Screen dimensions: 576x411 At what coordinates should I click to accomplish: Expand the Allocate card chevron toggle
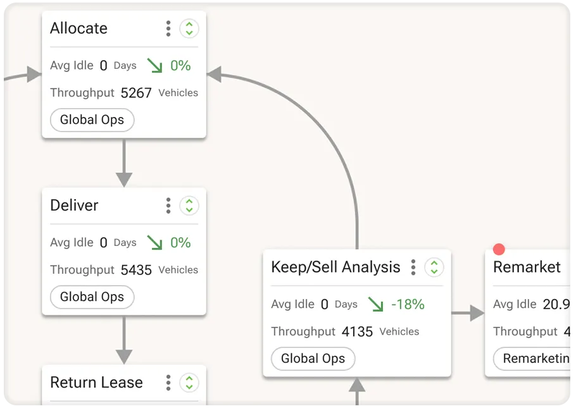[x=189, y=28]
